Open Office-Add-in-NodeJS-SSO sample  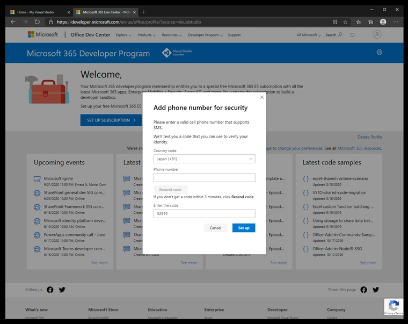pyautogui.click(x=337, y=249)
